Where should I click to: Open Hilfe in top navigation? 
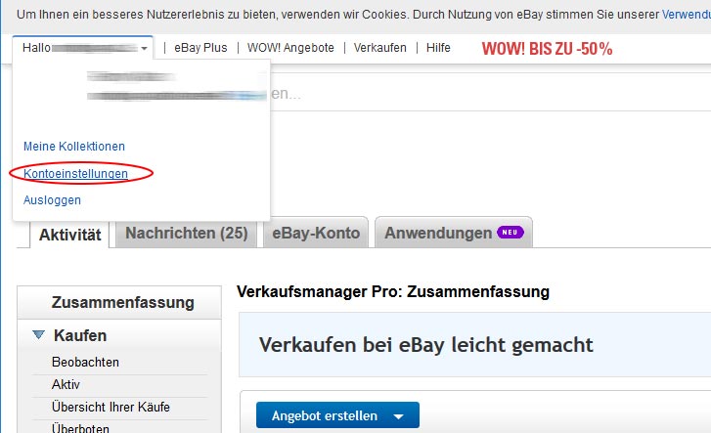[438, 48]
